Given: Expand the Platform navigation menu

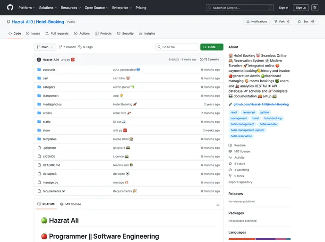Looking at the screenshot, I should click(27, 8).
